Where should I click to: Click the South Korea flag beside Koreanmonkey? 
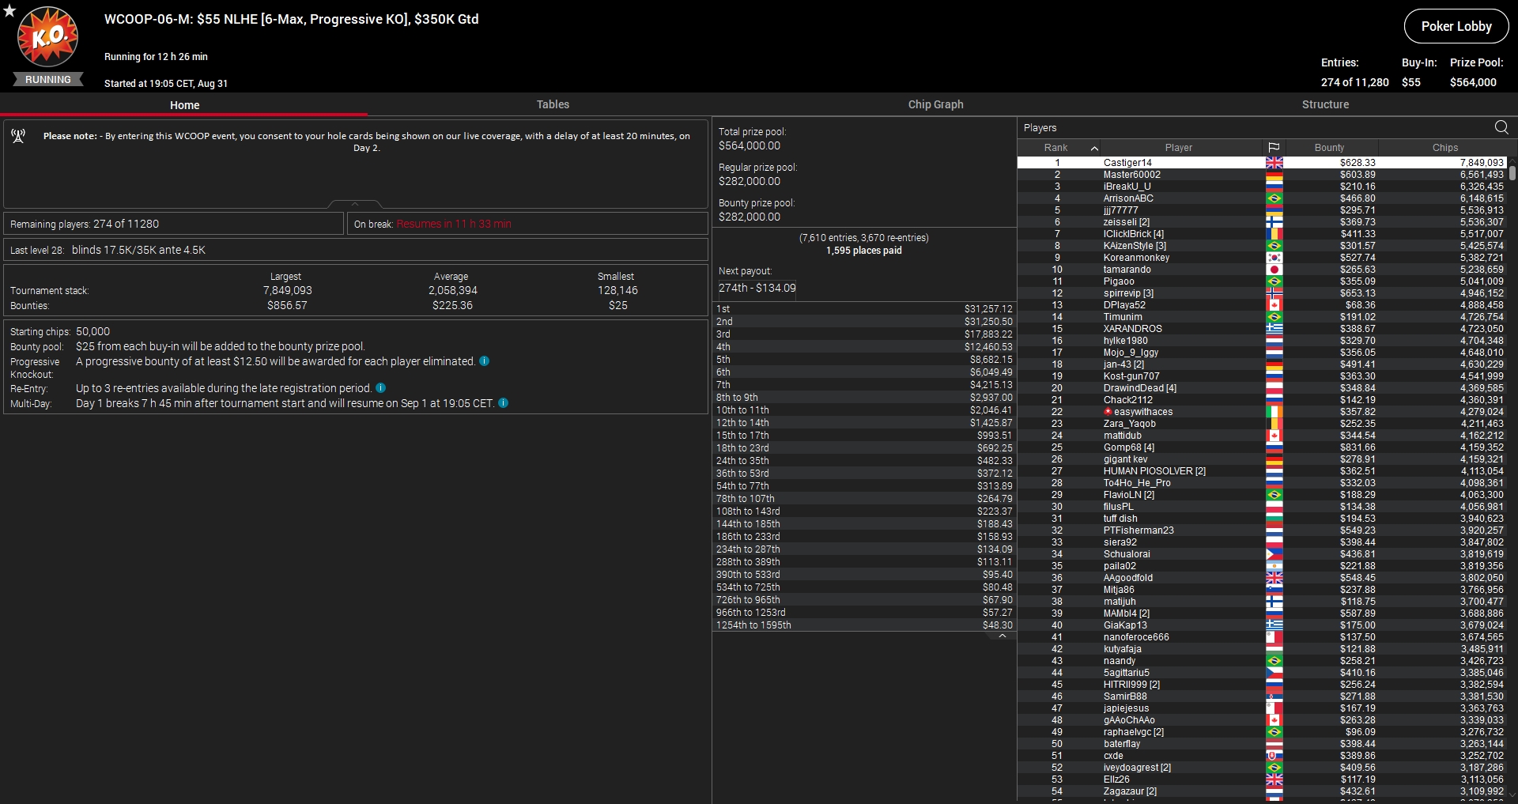point(1274,258)
